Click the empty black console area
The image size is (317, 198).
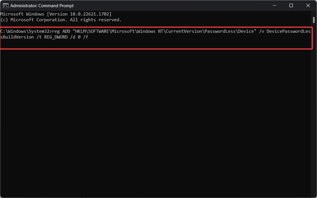point(156,121)
